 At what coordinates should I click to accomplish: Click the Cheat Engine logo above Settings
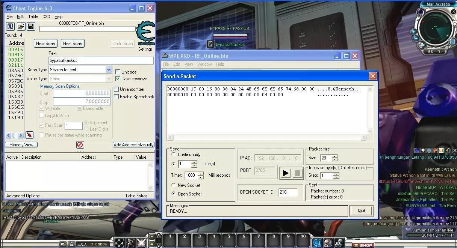pyautogui.click(x=145, y=34)
